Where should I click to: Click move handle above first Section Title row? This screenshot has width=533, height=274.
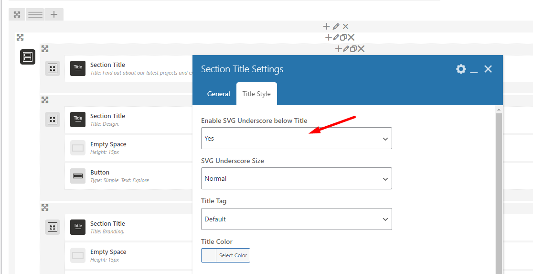click(45, 49)
